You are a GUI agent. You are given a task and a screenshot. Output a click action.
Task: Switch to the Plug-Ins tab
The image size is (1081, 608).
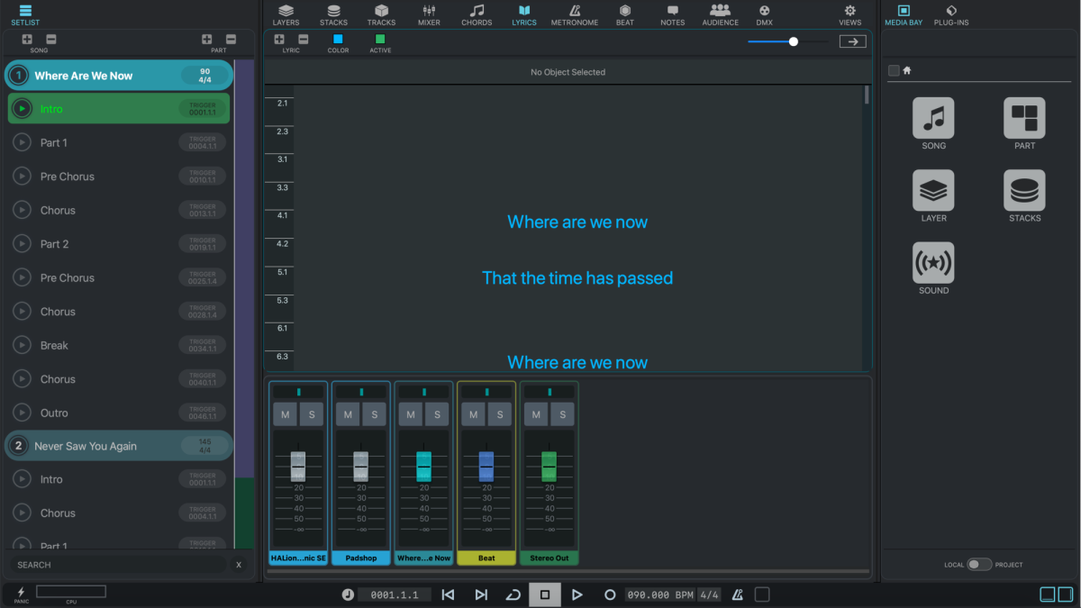[x=951, y=14]
